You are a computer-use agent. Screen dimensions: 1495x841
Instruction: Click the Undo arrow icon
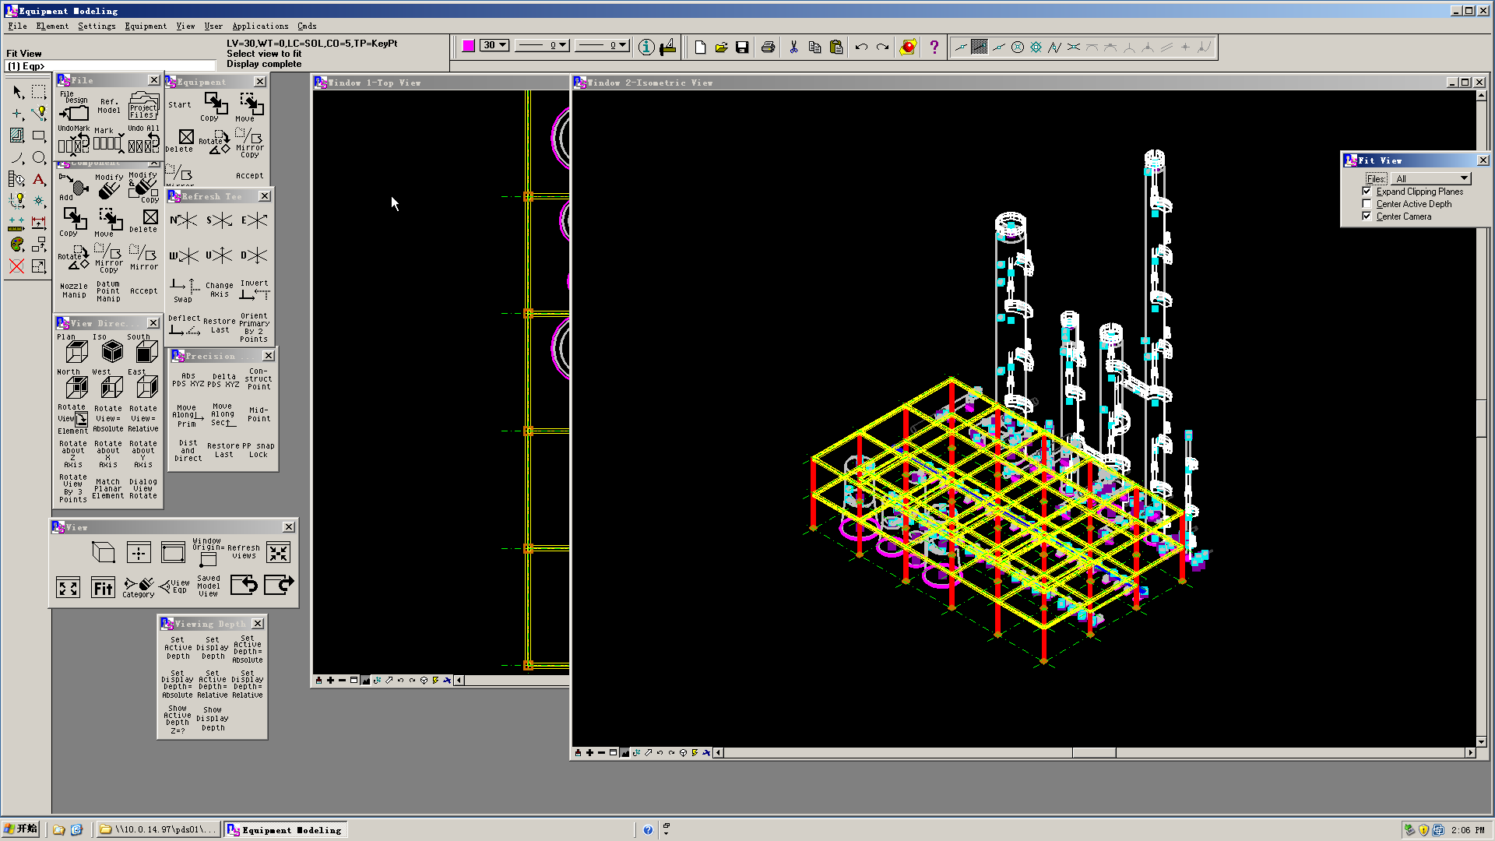pos(861,48)
